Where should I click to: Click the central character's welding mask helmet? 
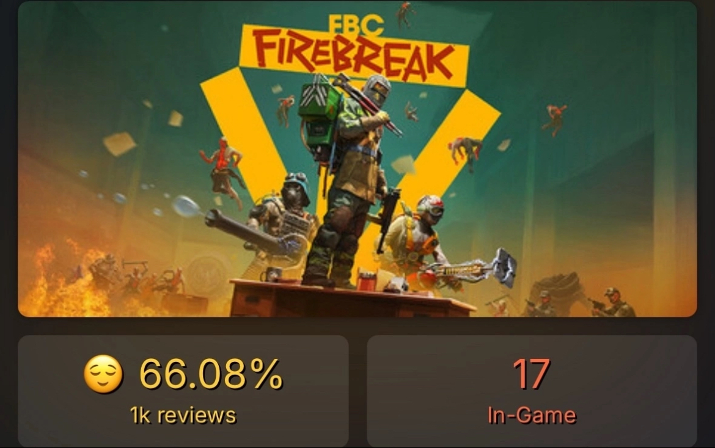[x=376, y=90]
